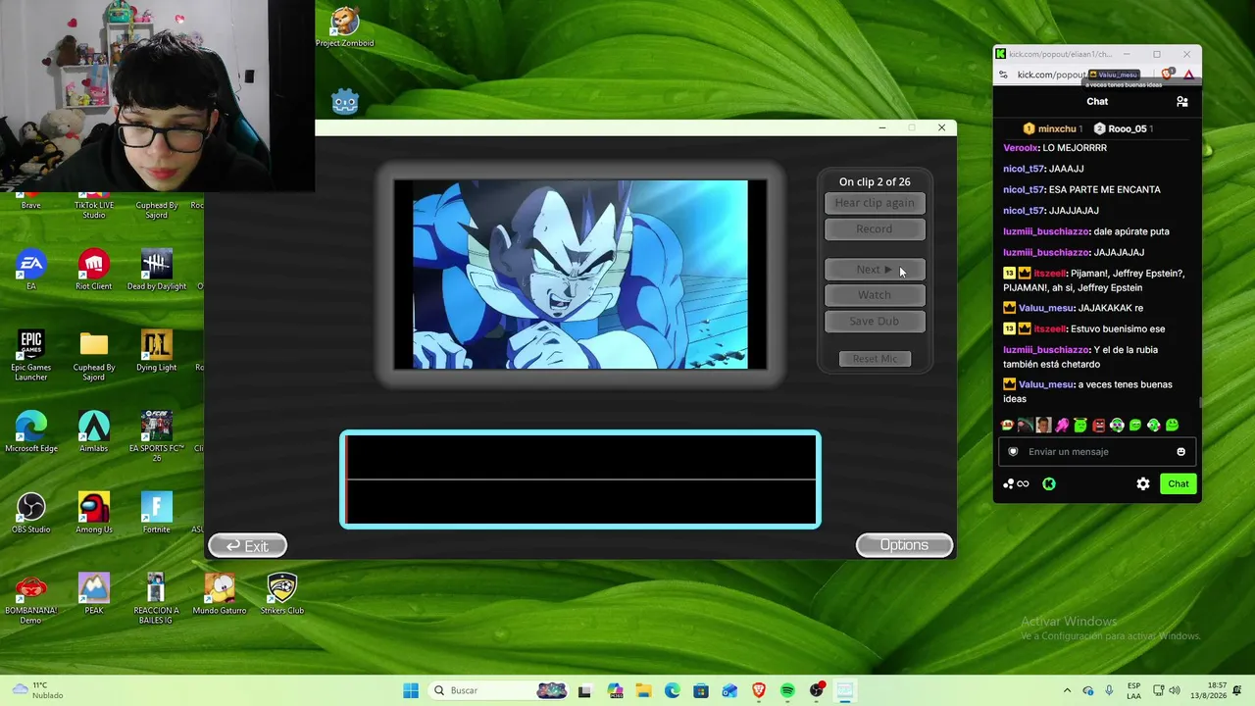Click the Save Dub button
Screen dimensions: 1255x706
click(875, 322)
